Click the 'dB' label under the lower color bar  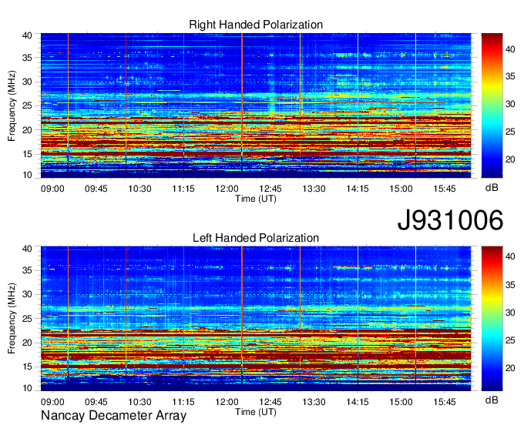tap(492, 400)
